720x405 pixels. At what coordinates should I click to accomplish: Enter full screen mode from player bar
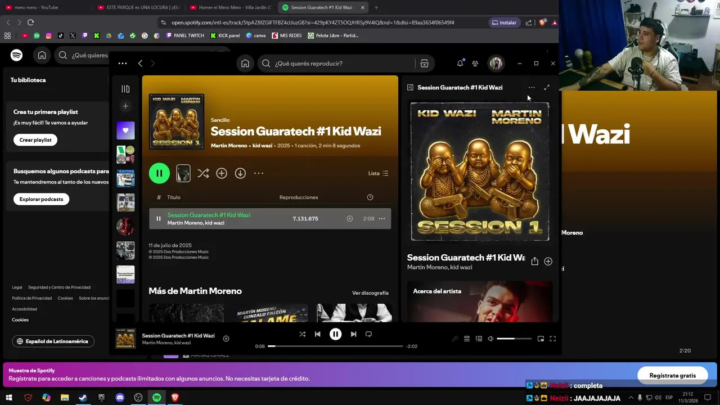552,339
